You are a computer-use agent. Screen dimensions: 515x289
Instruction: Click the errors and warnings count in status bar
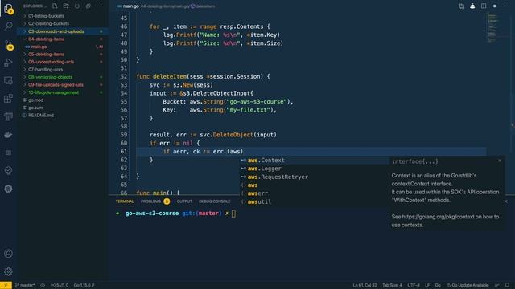(x=60, y=285)
